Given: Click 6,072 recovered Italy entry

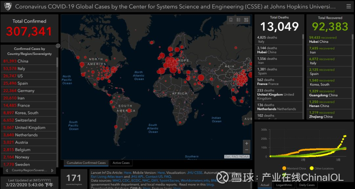Looking at the screenshot, I should (330, 61).
